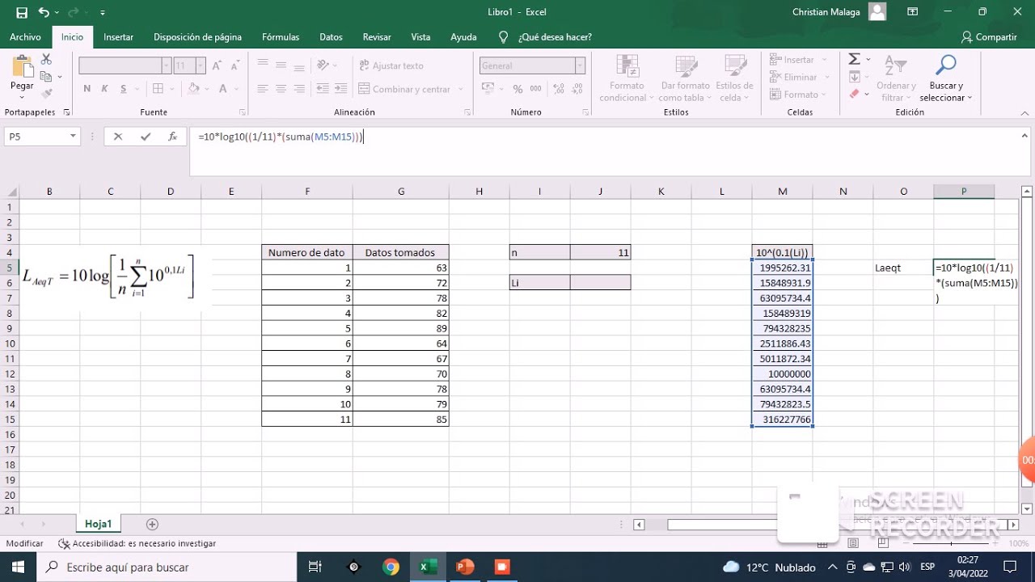Click the Borders icon

(x=158, y=89)
